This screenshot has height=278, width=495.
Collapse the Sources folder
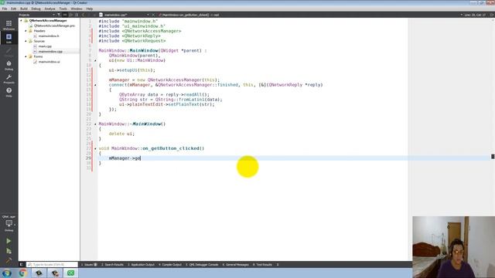click(26, 41)
